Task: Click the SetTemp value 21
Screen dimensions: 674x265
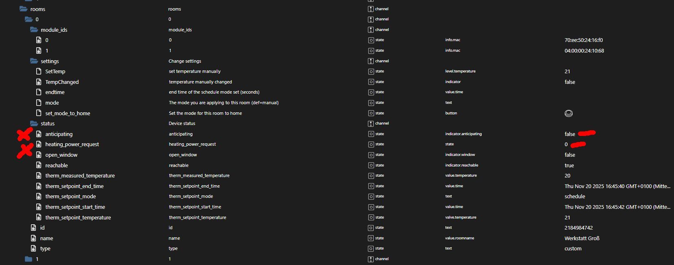Action: (x=567, y=71)
